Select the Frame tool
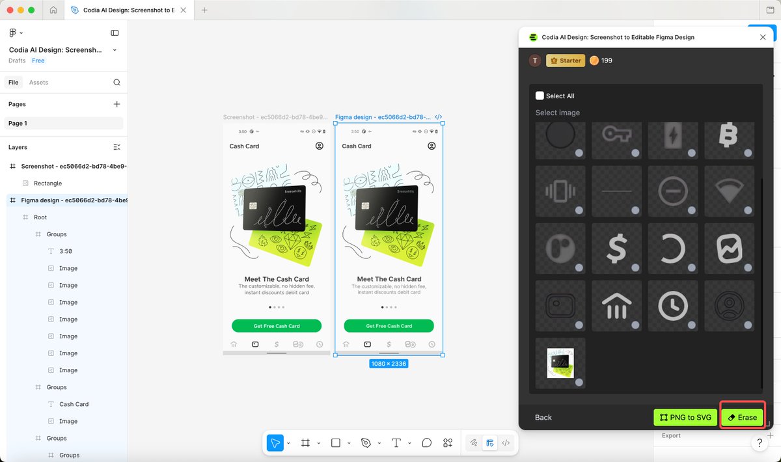 click(x=305, y=443)
